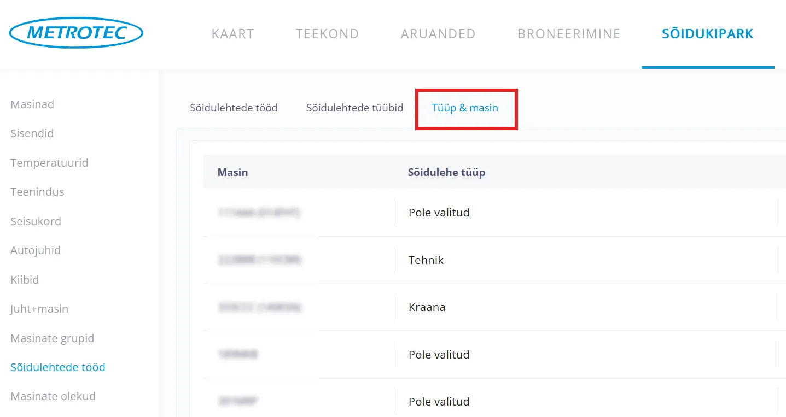Go to Masinate grupid in the sidebar
Image resolution: width=786 pixels, height=417 pixels.
[53, 338]
